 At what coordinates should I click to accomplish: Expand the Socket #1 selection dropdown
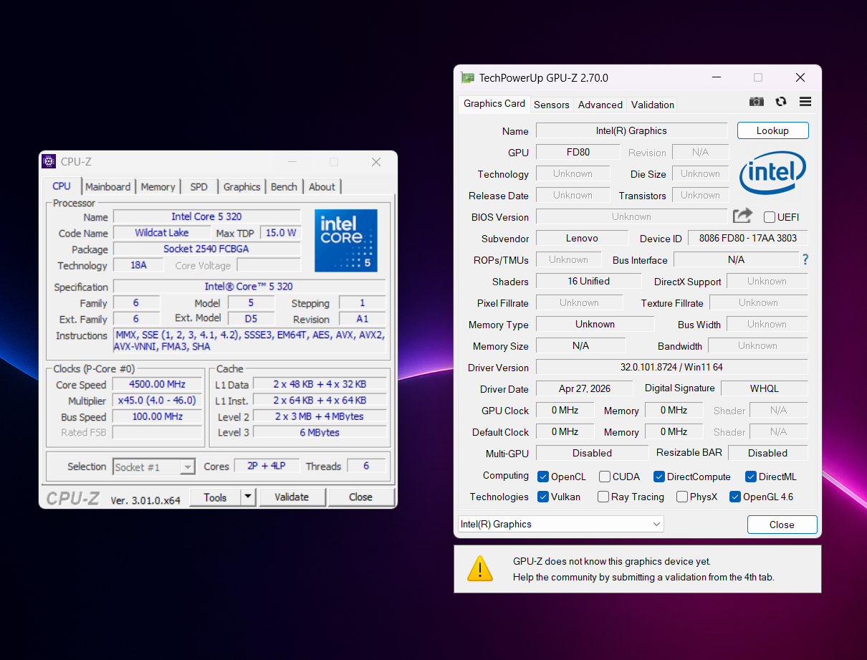pos(154,467)
